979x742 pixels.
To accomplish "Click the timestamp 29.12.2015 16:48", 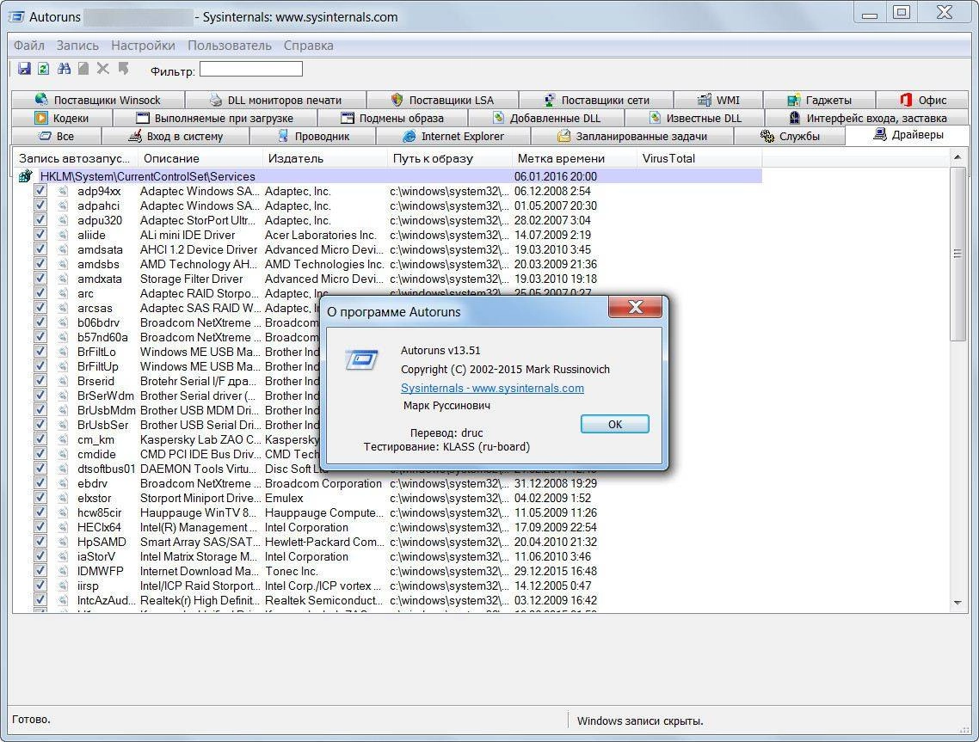I will point(556,571).
